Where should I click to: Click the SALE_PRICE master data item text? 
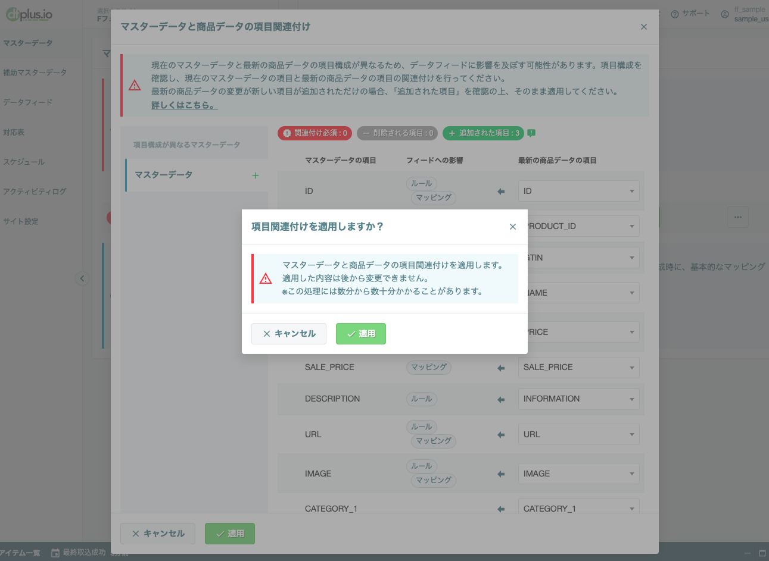(329, 367)
